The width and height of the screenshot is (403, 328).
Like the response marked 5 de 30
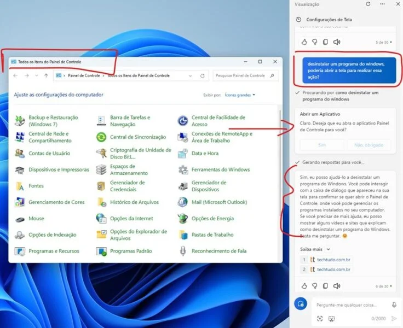click(304, 42)
